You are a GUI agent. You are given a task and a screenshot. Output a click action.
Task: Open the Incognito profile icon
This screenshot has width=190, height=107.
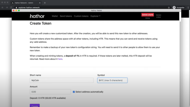174,7
